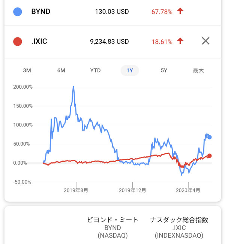Image resolution: width=225 pixels, height=244 pixels.
Task: Select the 3M time range
Action: click(27, 70)
